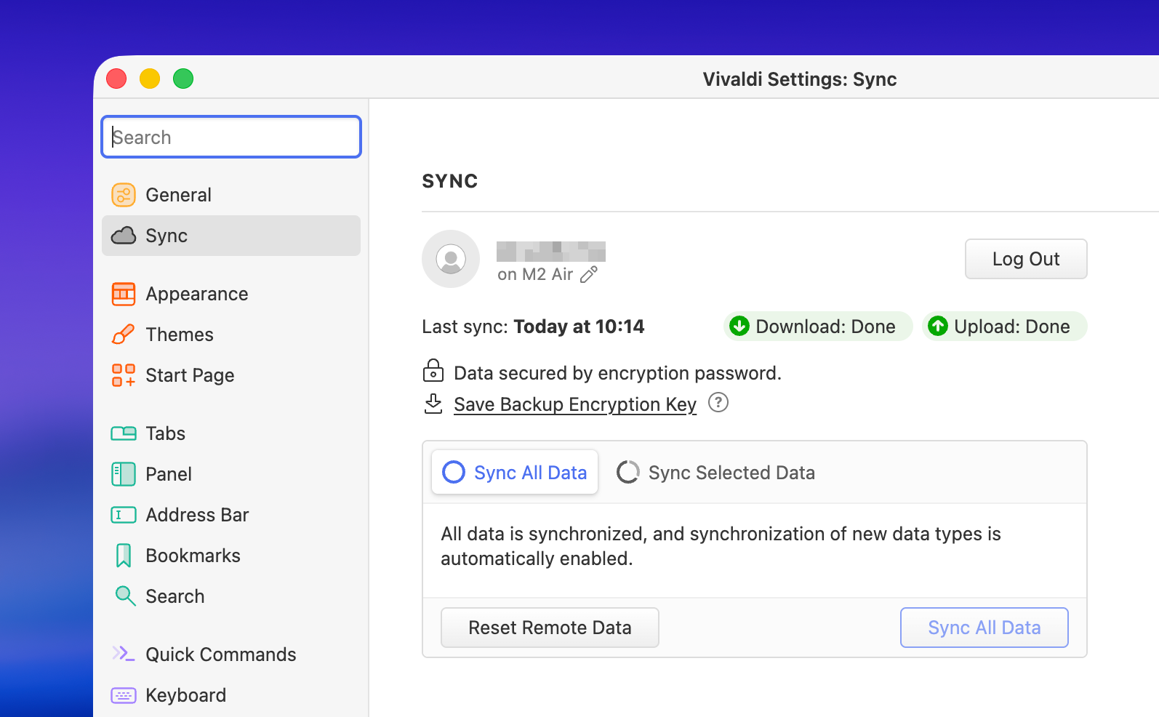The image size is (1159, 717).
Task: Click the General settings sliders icon
Action: 124,195
